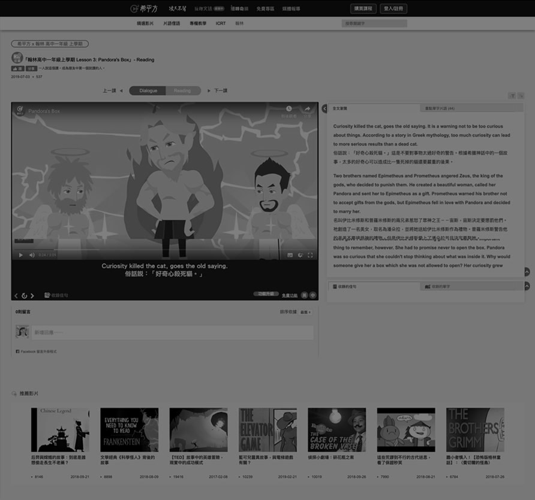This screenshot has width=535, height=500.
Task: Open the Chinese Legend recommended video thumbnail
Action: click(60, 430)
